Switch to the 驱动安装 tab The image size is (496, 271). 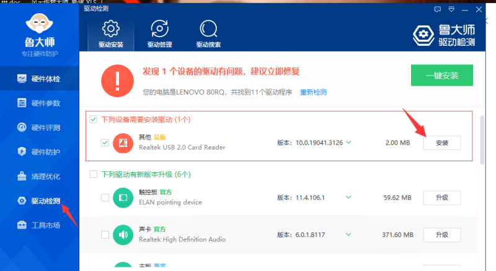tap(111, 34)
